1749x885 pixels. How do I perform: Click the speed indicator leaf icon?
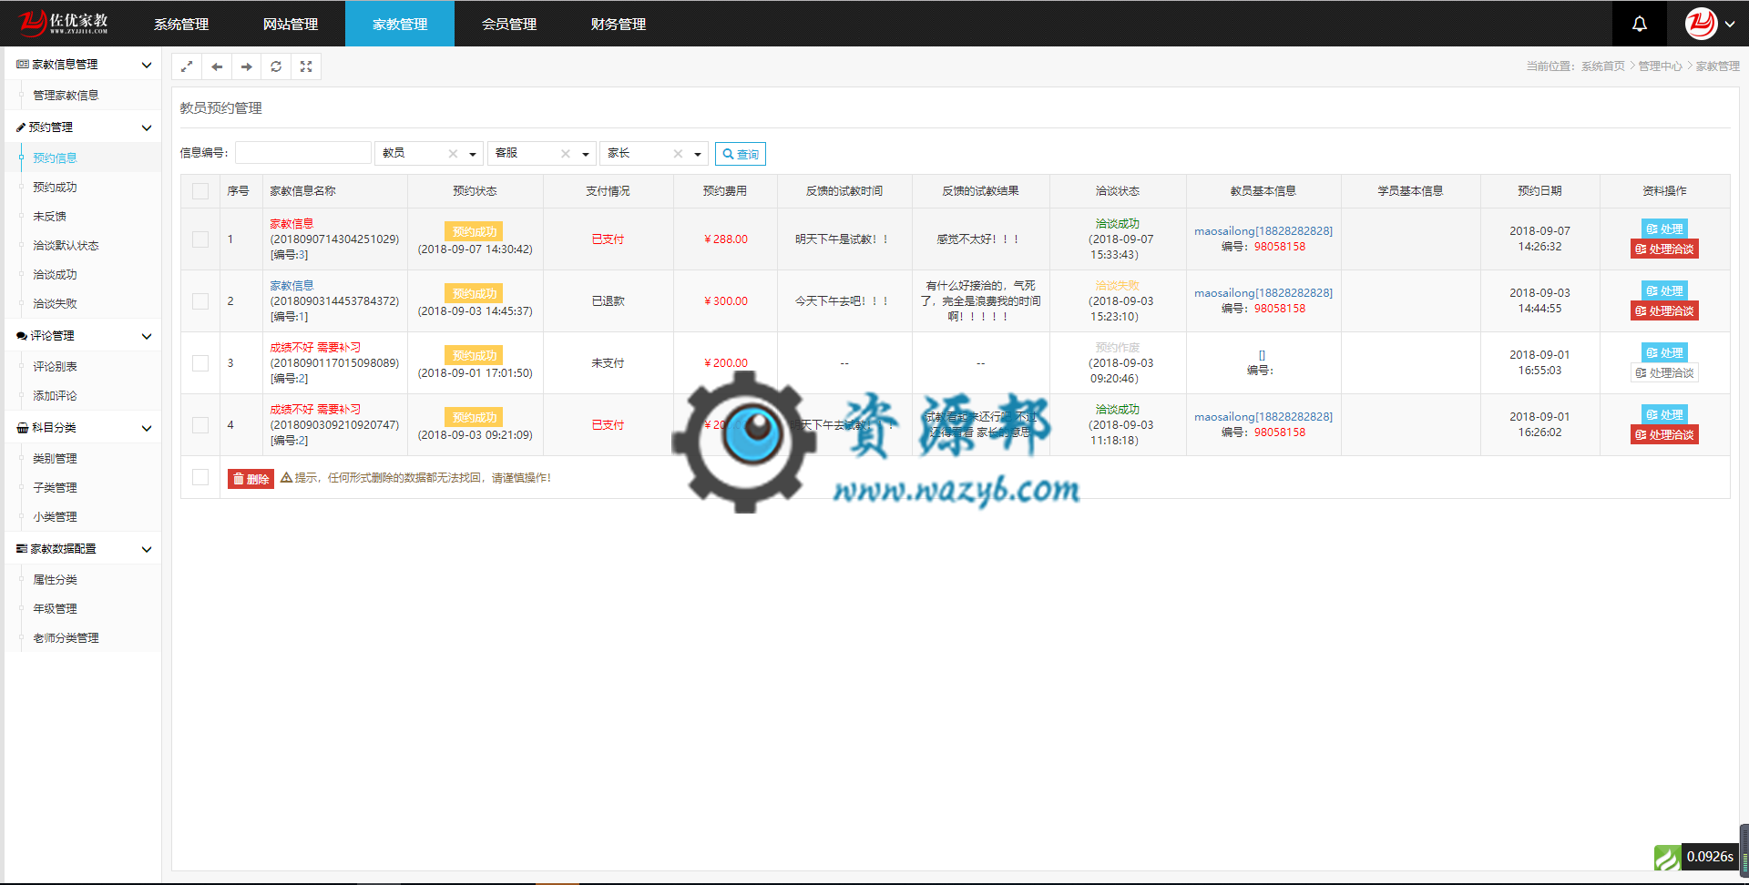[x=1667, y=857]
